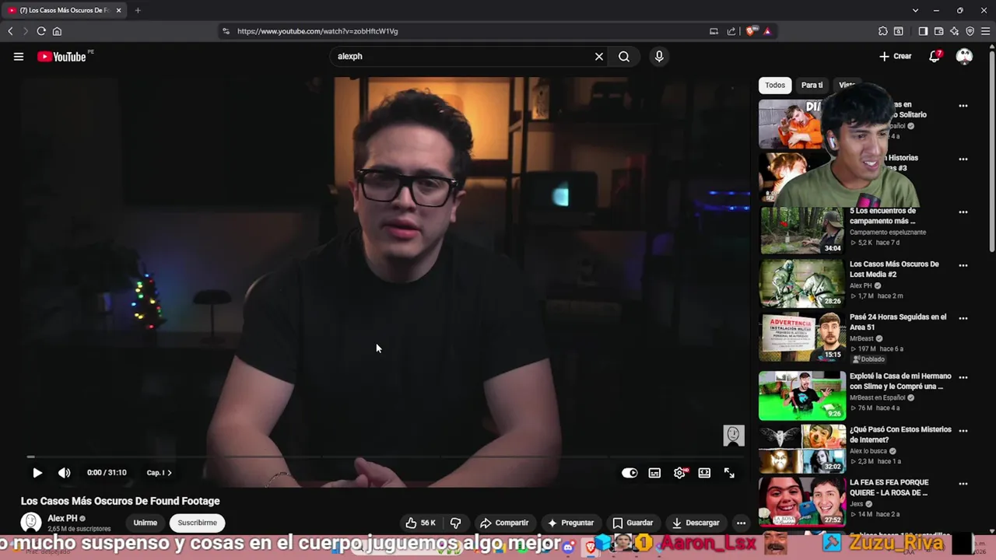Go to YouTube home via logo

click(x=62, y=56)
